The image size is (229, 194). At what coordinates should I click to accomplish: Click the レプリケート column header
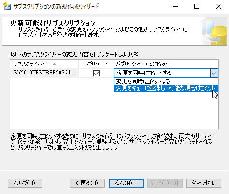96,64
